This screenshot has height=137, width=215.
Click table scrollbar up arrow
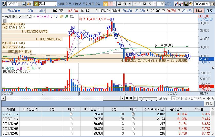tap(212, 109)
